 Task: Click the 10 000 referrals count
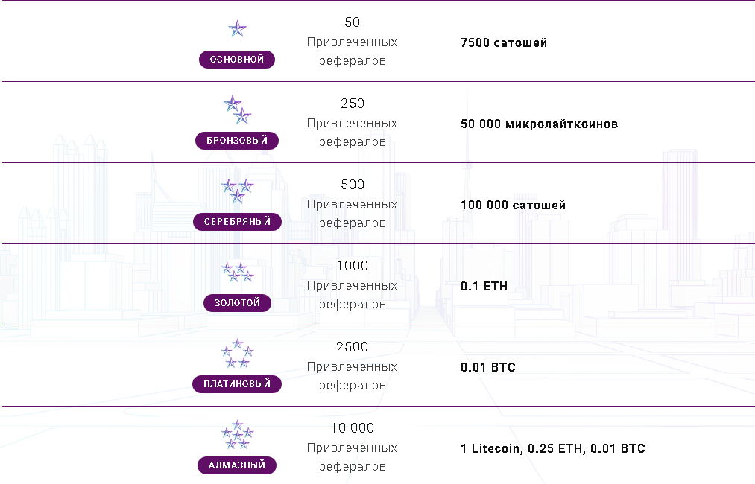353,428
